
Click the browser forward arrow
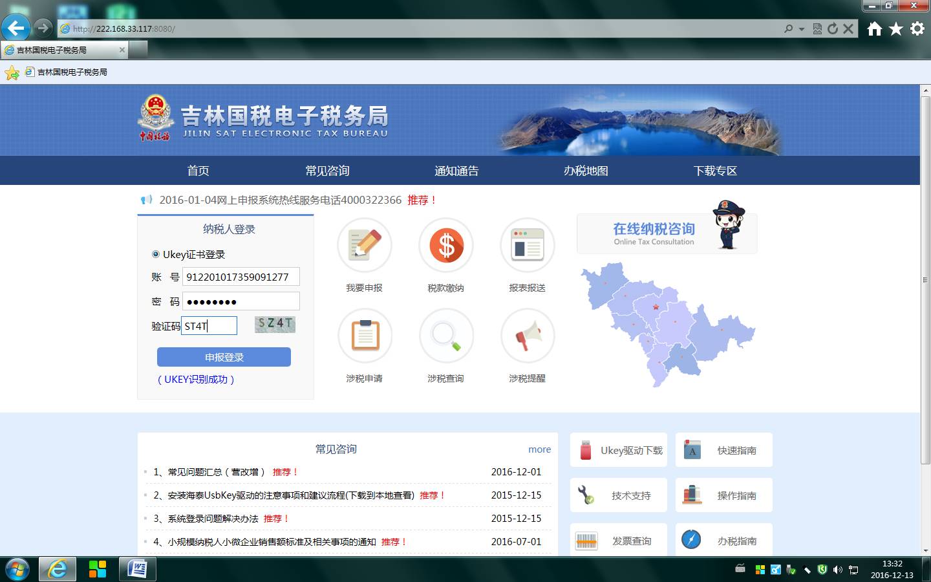(43, 28)
